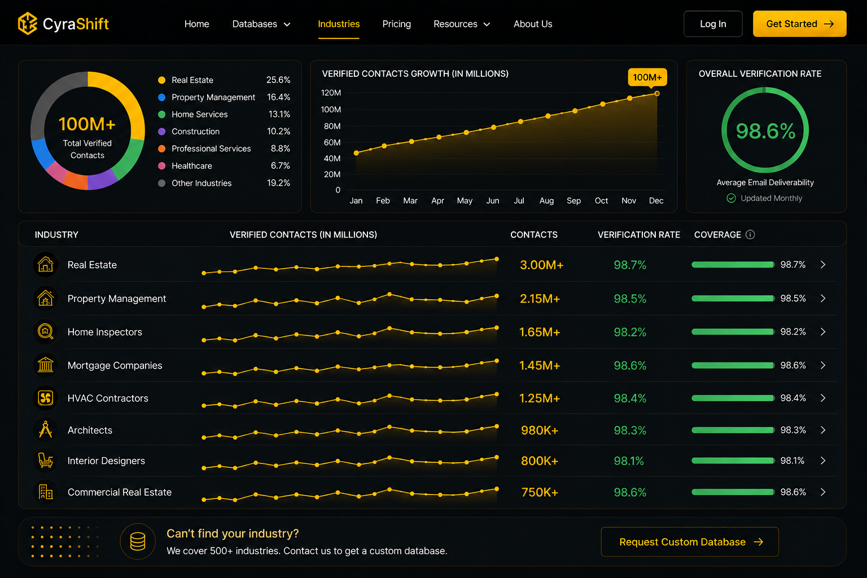Click the Home Inspectors magnifier icon
Viewport: 867px width, 578px height.
46,331
